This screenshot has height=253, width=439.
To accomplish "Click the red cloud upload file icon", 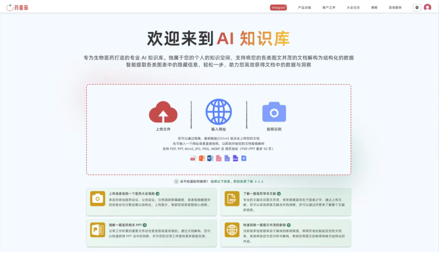I will 163,112.
